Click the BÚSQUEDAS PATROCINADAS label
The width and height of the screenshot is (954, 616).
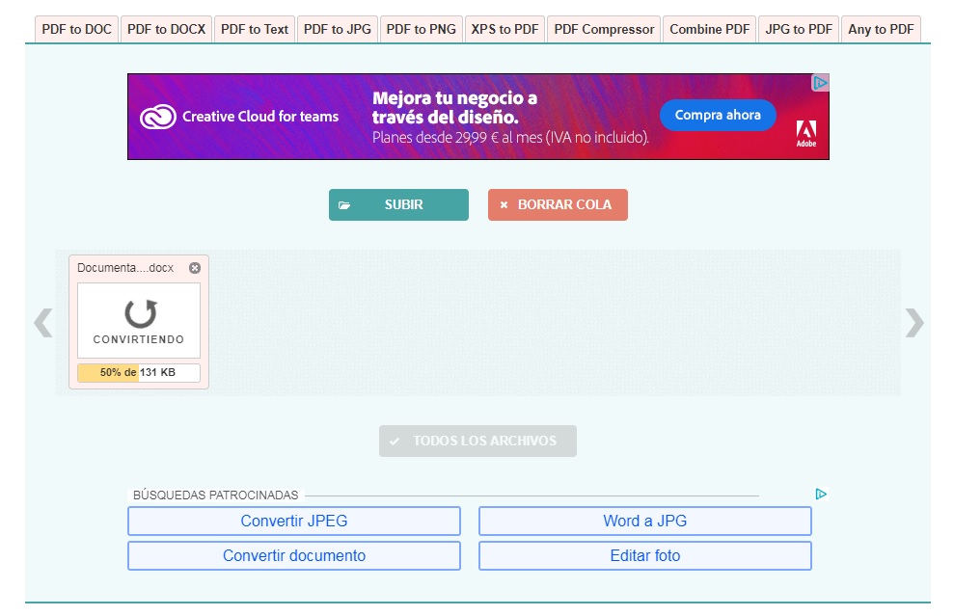[x=215, y=495]
